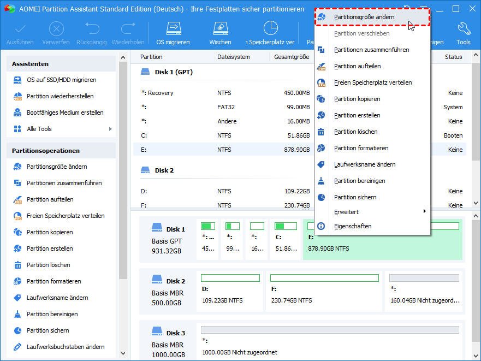Click sidebar Partitionsgröße ändern icon
Image resolution: width=481 pixels, height=361 pixels.
pyautogui.click(x=17, y=167)
